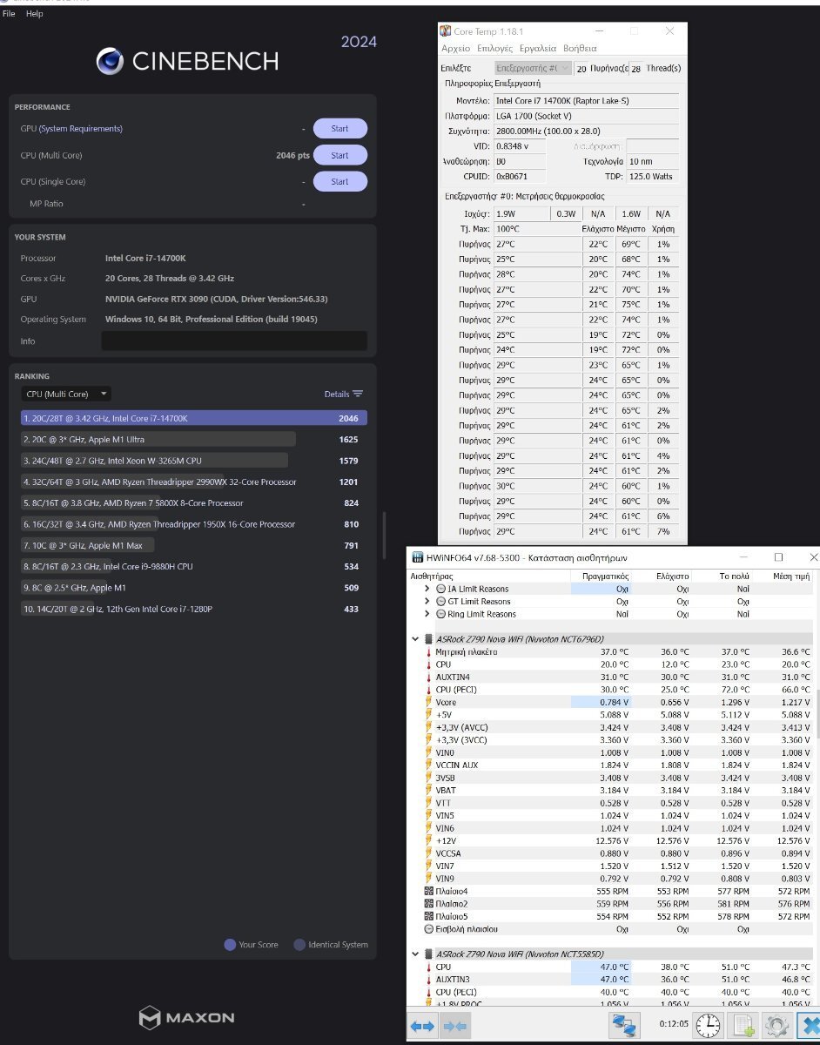
Task: Select the AMD Ryzen 7 5800X ranking row
Action: (x=194, y=502)
